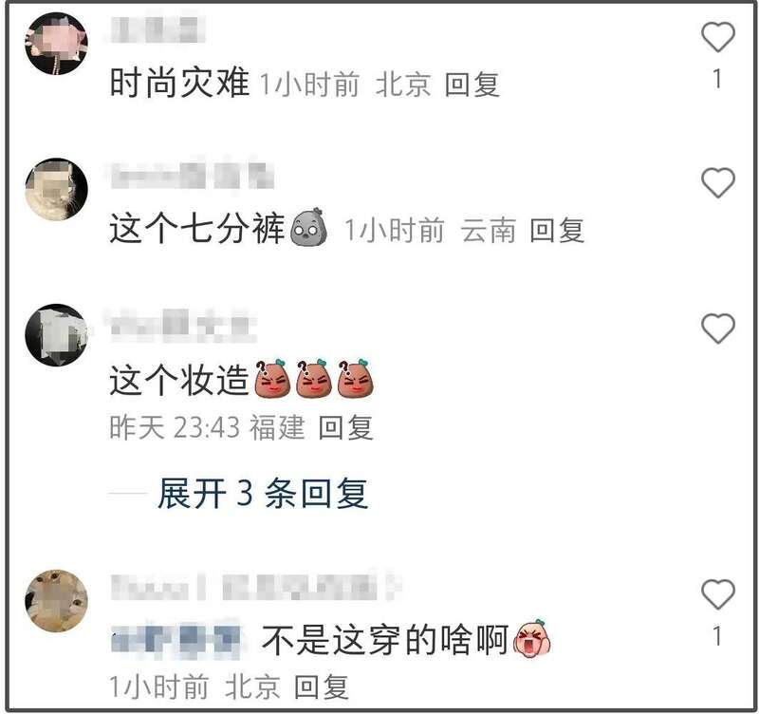Open avatar of 时尚灾难 commenter
The width and height of the screenshot is (759, 714).
(x=56, y=44)
